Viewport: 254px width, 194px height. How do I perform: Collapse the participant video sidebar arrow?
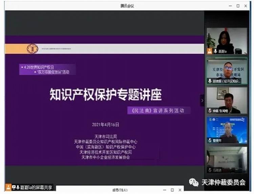coord(202,100)
